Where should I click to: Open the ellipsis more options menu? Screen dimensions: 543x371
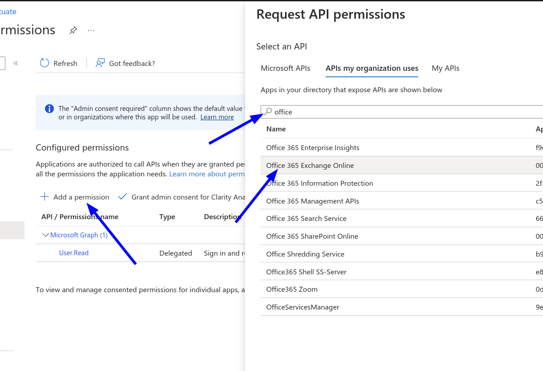pos(91,30)
